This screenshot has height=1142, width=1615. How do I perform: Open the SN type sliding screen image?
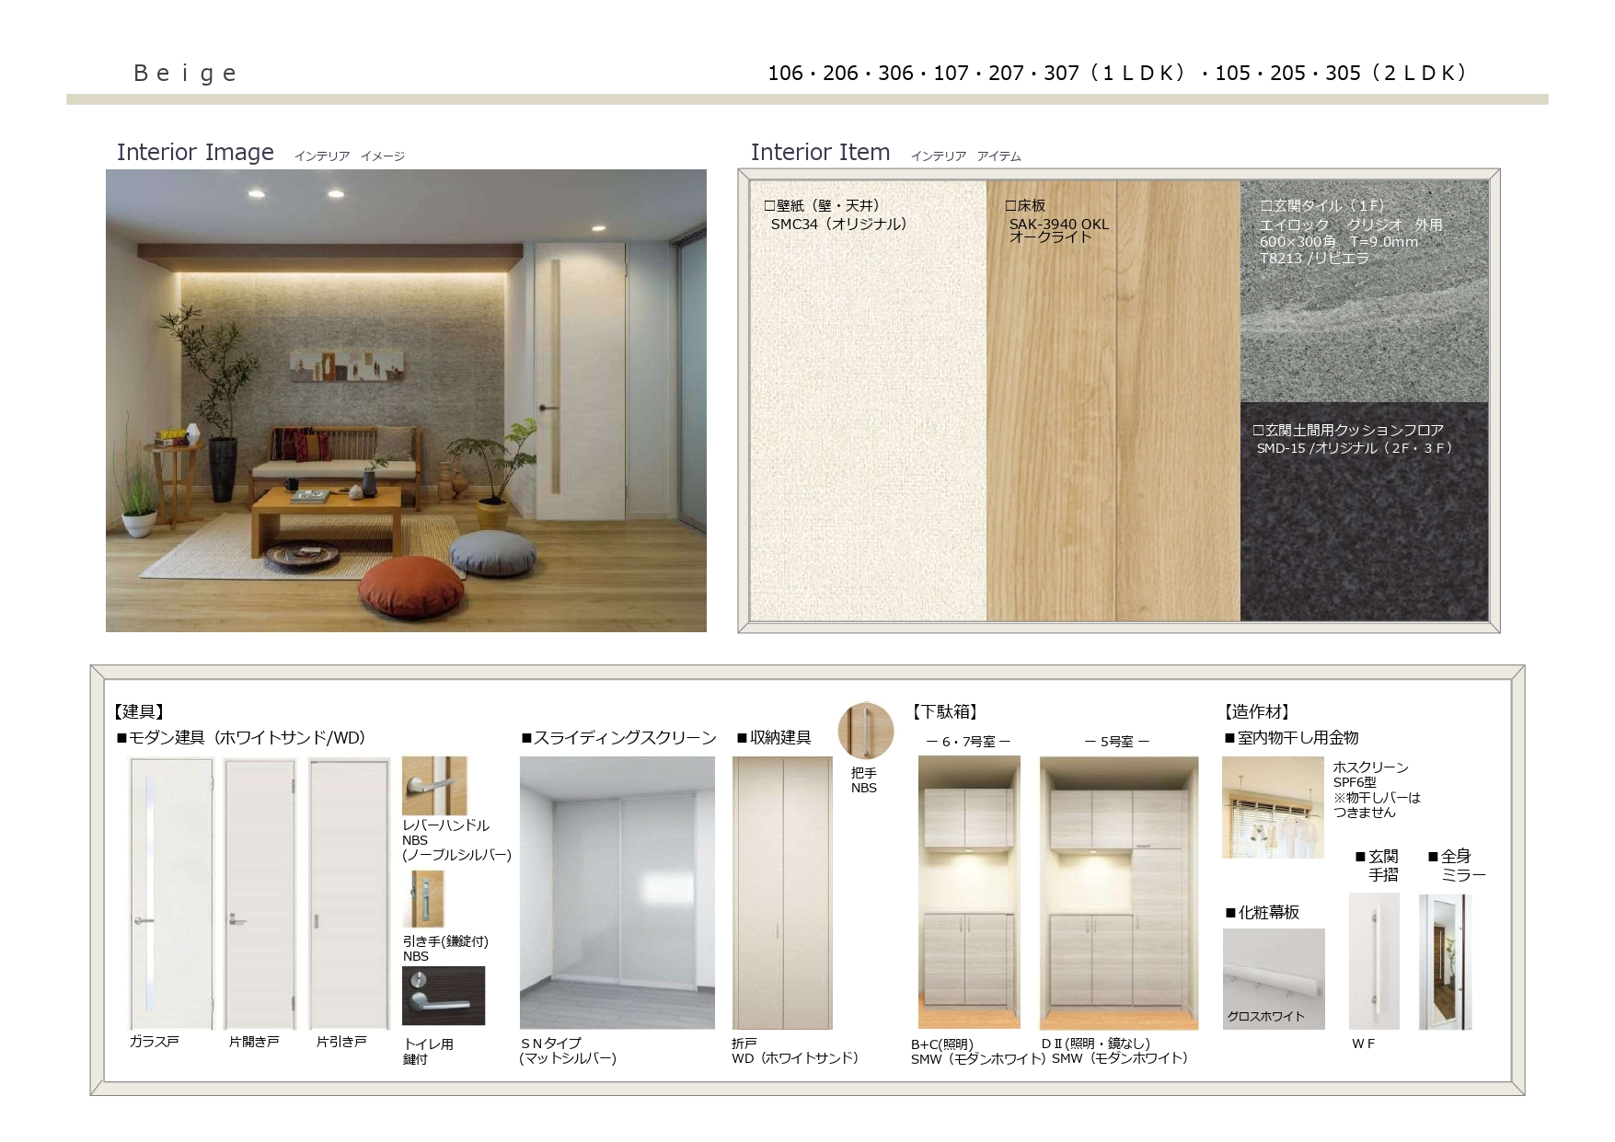click(617, 892)
